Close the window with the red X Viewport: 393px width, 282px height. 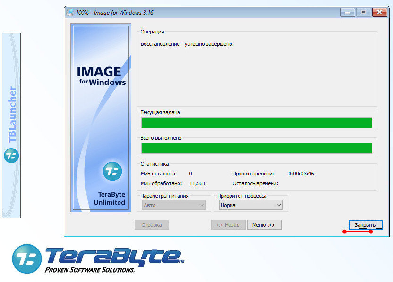point(379,12)
